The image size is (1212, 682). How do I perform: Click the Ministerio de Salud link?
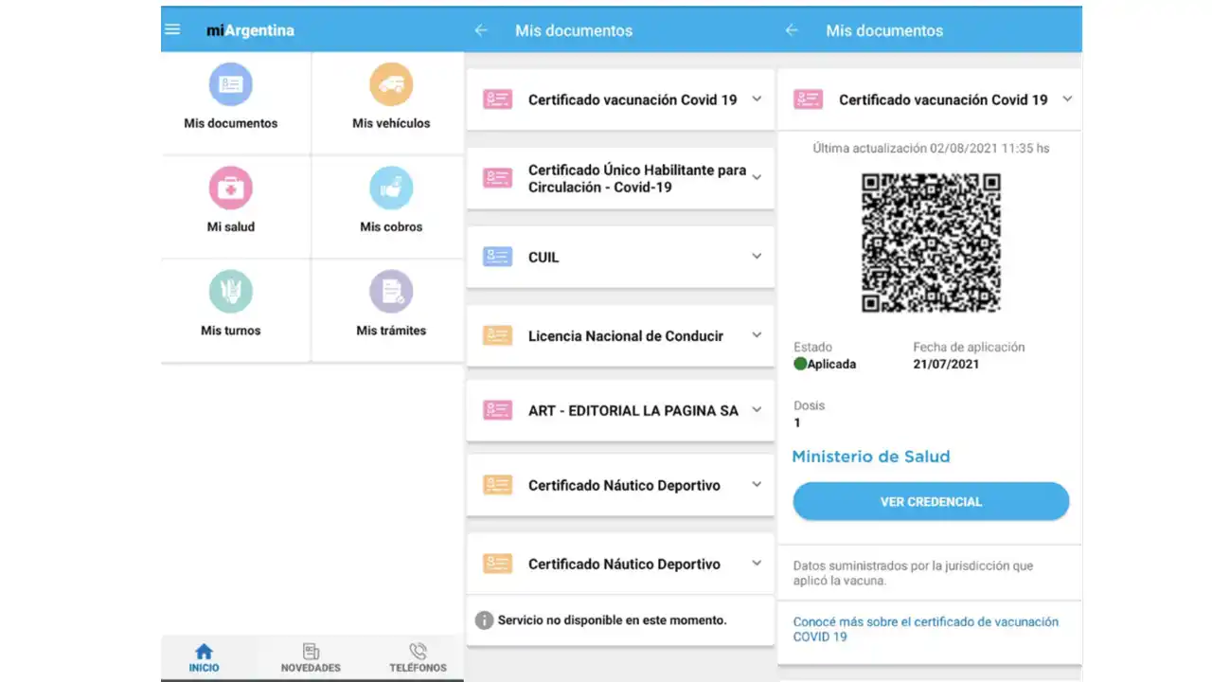[x=870, y=456]
